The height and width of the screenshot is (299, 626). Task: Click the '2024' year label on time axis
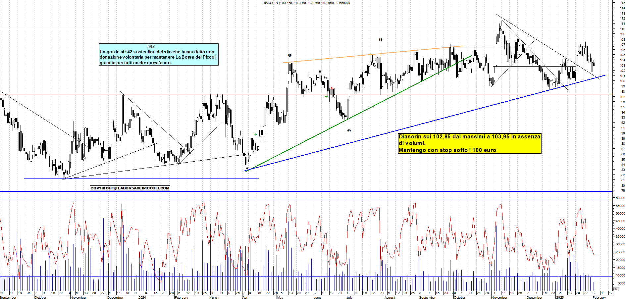142,297
